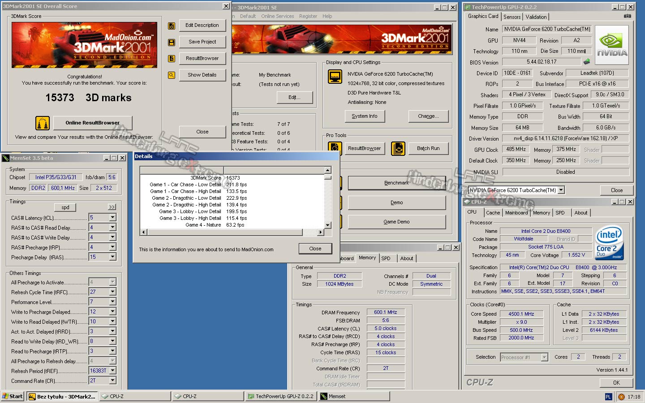Open RAS# Precharge (tRP) dropdown in MemSet
Screen dimensions: 645x403
click(x=112, y=247)
